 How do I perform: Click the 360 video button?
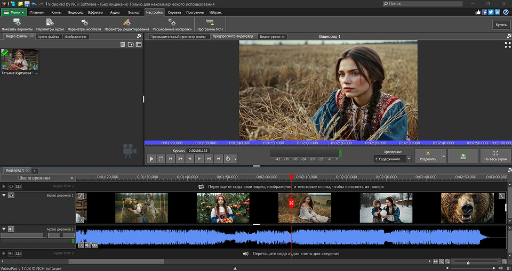[x=463, y=156]
